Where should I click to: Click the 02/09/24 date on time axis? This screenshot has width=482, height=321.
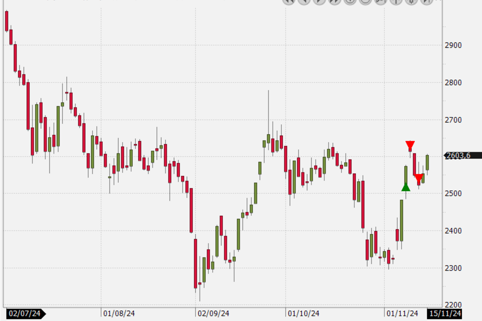pyautogui.click(x=212, y=313)
